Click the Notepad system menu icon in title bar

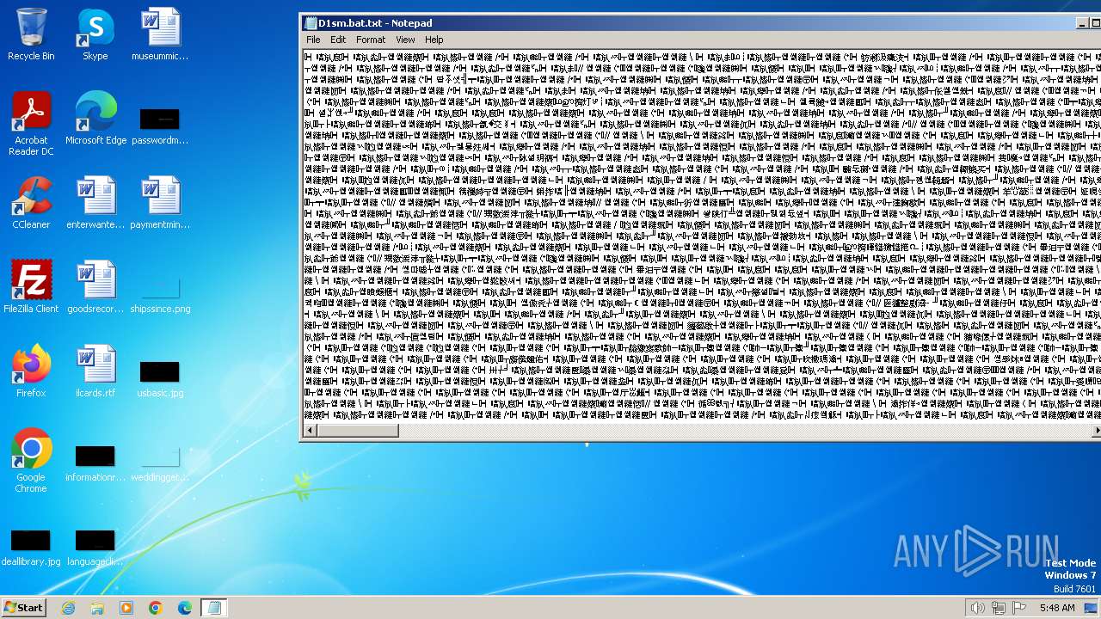point(311,23)
